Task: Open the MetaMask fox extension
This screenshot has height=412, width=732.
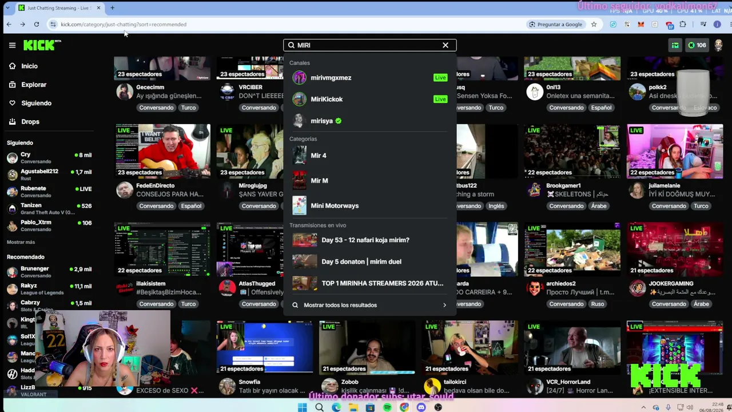Action: (641, 25)
